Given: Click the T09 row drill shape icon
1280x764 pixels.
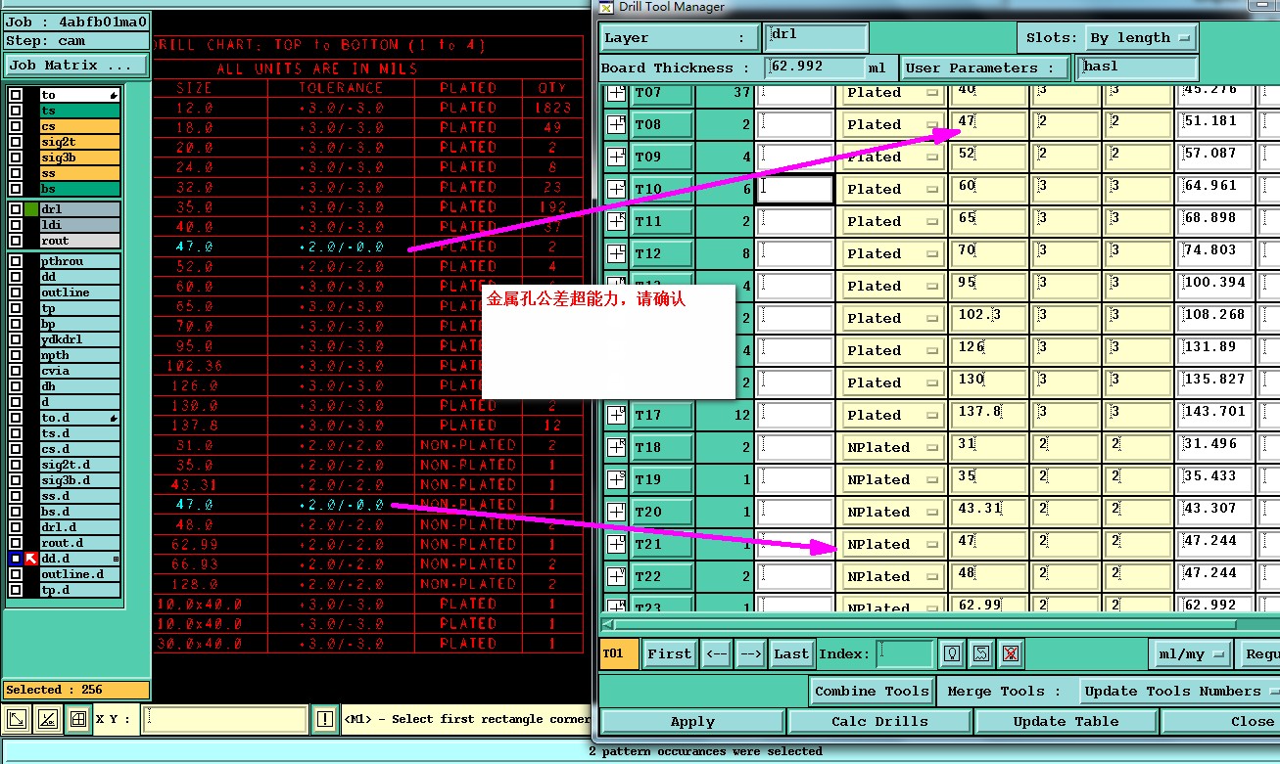Looking at the screenshot, I should click(616, 157).
